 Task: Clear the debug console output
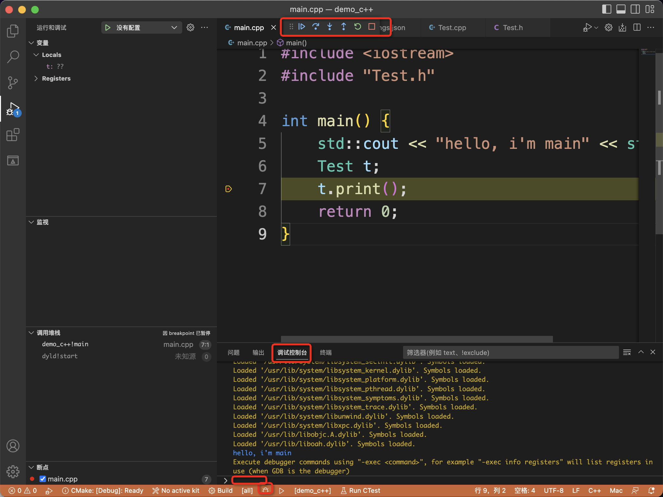pyautogui.click(x=627, y=352)
